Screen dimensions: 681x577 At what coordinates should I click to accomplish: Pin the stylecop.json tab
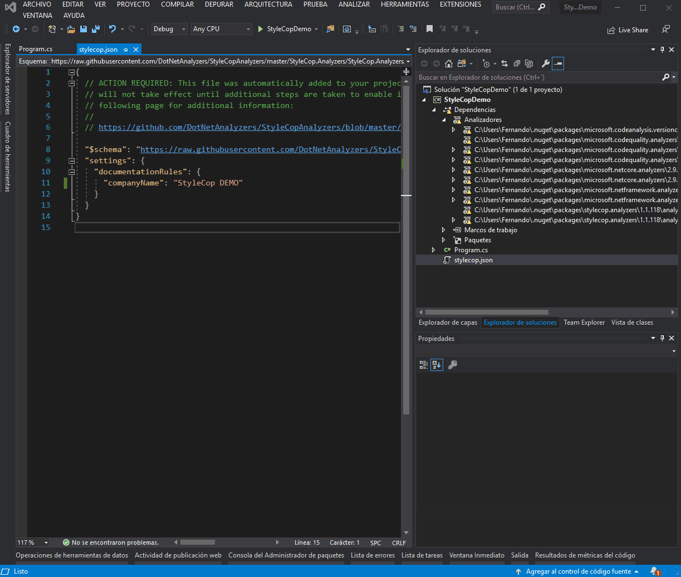tap(126, 50)
